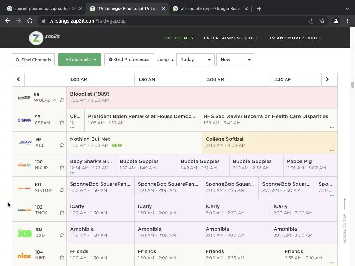Image resolution: width=355 pixels, height=266 pixels.
Task: Open Amphibia 1:00 AM listing
Action: tap(100, 233)
